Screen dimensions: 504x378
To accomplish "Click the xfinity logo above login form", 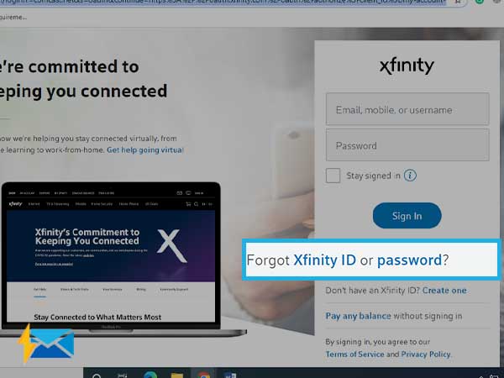I will (x=407, y=66).
